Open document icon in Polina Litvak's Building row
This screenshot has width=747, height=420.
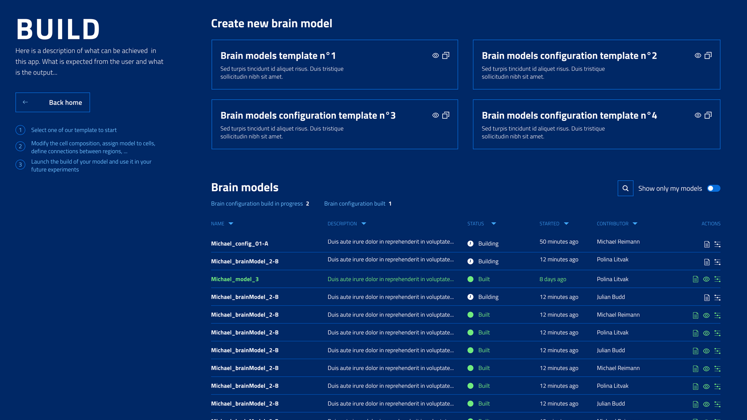(707, 262)
